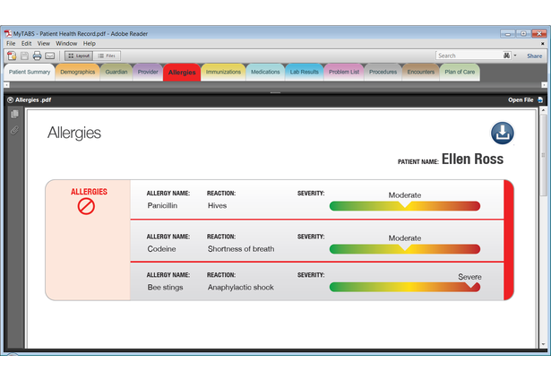The width and height of the screenshot is (551, 380).
Task: Click the document scrollbar down arrow
Action: click(x=543, y=344)
